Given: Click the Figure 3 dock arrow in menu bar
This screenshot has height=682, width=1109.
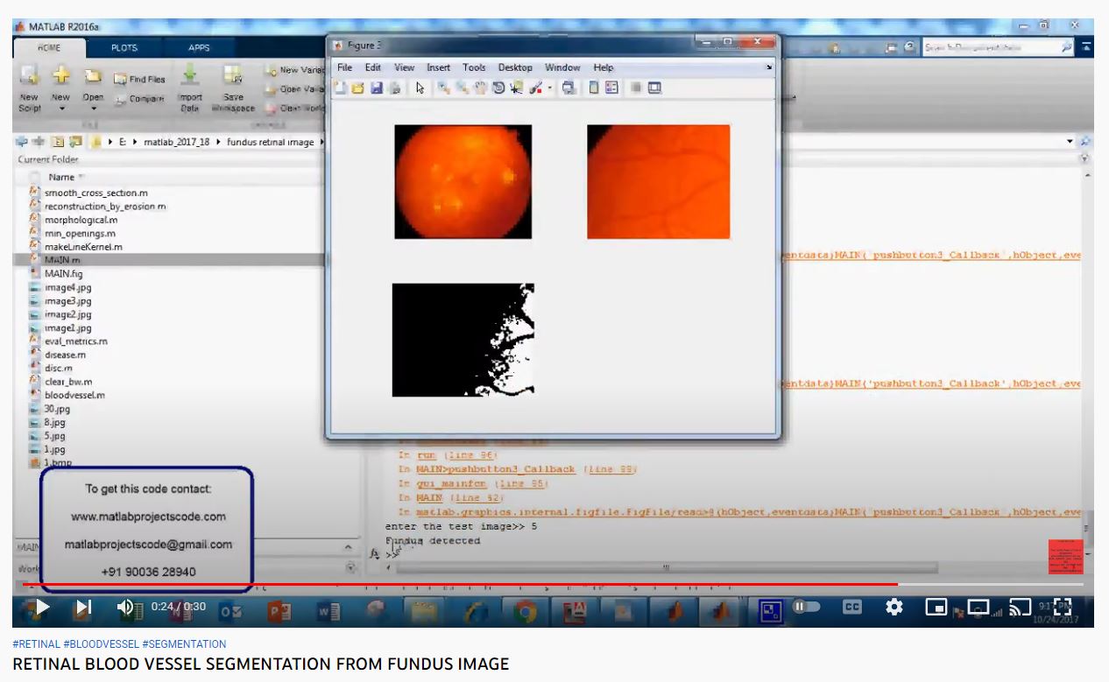Looking at the screenshot, I should coord(769,67).
